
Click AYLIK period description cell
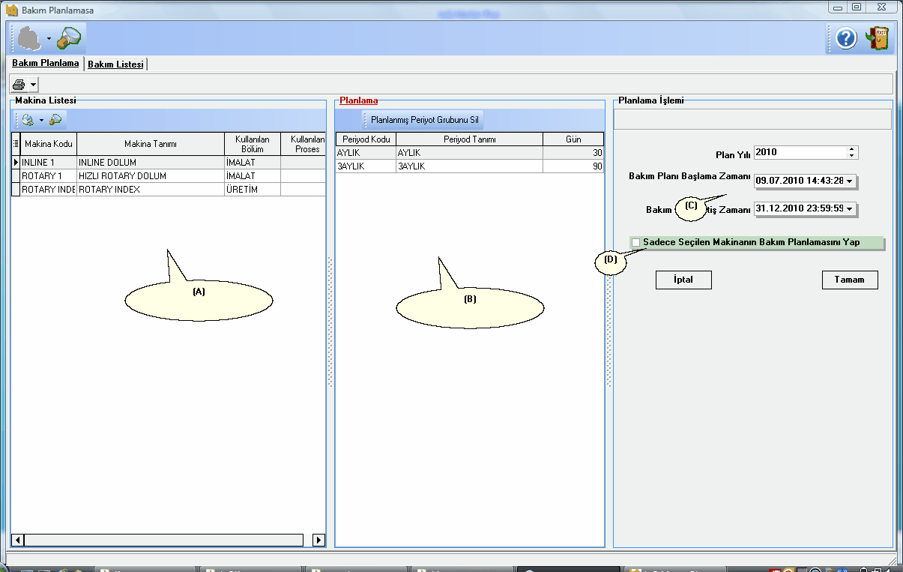pos(470,153)
